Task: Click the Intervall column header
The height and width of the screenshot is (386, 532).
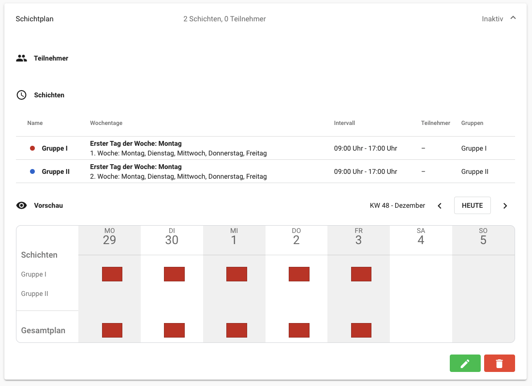Action: point(344,123)
